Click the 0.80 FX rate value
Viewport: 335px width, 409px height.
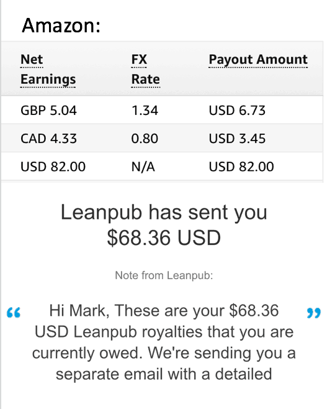tap(145, 138)
